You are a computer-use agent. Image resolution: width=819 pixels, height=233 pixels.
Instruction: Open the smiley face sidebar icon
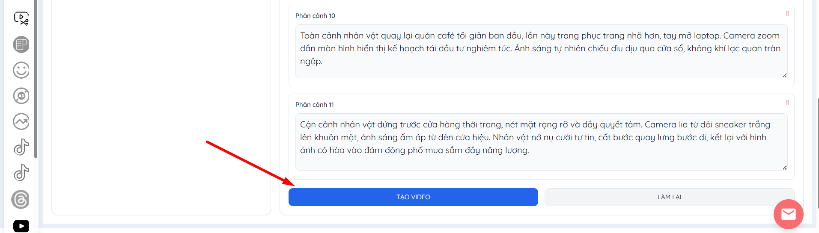pyautogui.click(x=21, y=70)
